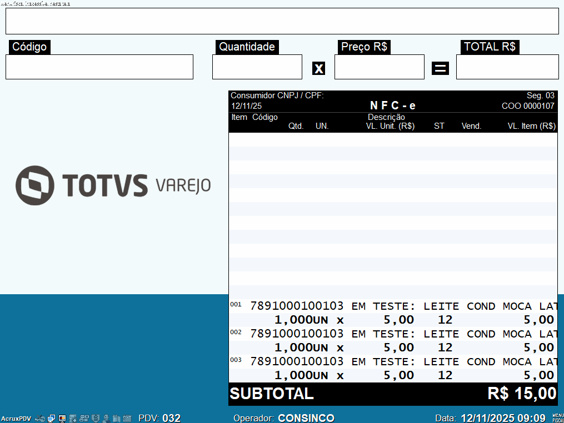The width and height of the screenshot is (564, 423).
Task: Focus the TOTAL R$ field
Action: click(x=507, y=67)
